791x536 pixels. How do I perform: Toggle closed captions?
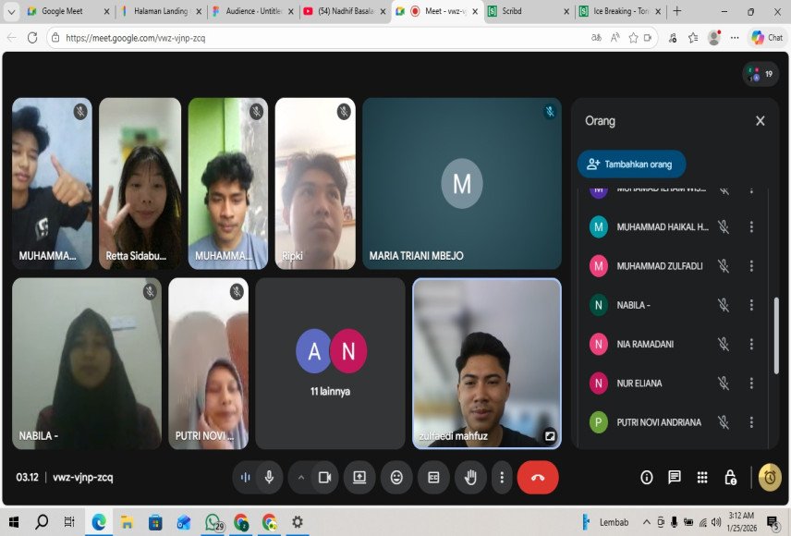tap(433, 477)
